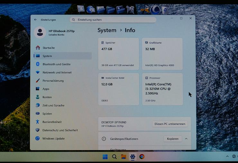Click into the Einstellung suchen field
The height and width of the screenshot is (163, 238).
click(113, 20)
